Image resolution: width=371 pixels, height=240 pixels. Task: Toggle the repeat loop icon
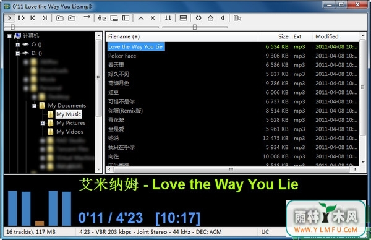click(198, 18)
